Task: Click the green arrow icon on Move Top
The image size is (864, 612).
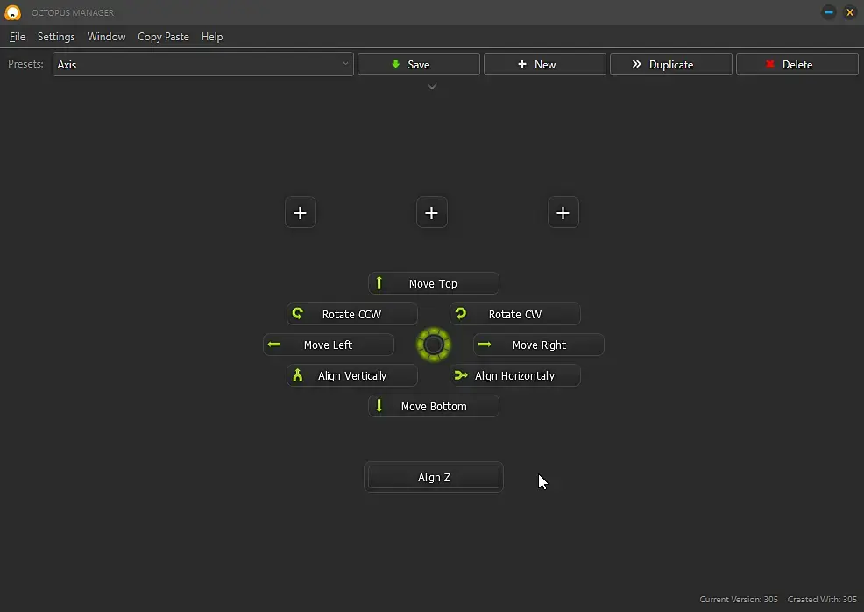Action: (x=379, y=283)
